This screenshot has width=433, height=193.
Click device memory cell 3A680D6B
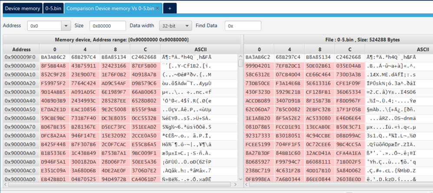pyautogui.click(x=85, y=171)
